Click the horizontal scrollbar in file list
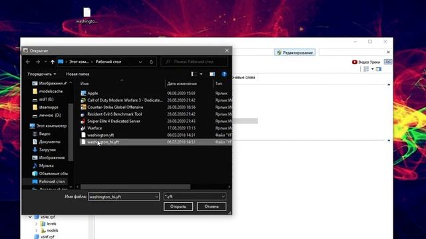Viewport: 426px width, 239px height. click(135, 187)
